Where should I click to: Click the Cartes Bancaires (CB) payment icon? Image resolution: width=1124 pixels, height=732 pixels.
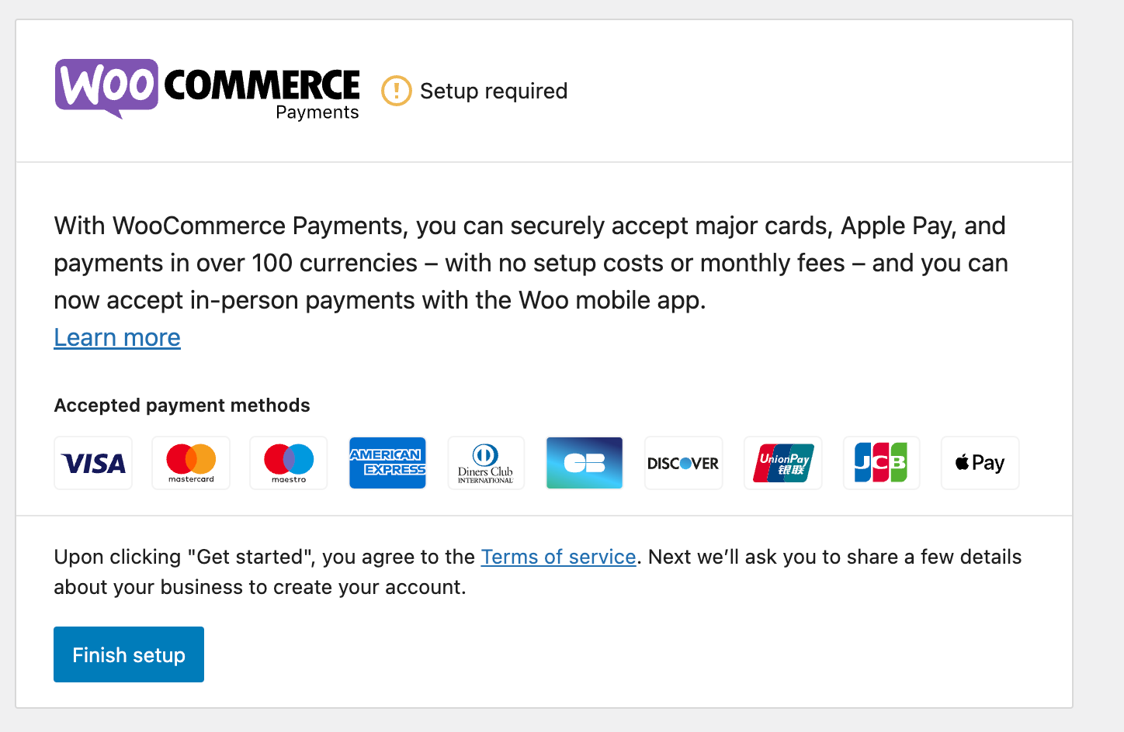coord(584,463)
